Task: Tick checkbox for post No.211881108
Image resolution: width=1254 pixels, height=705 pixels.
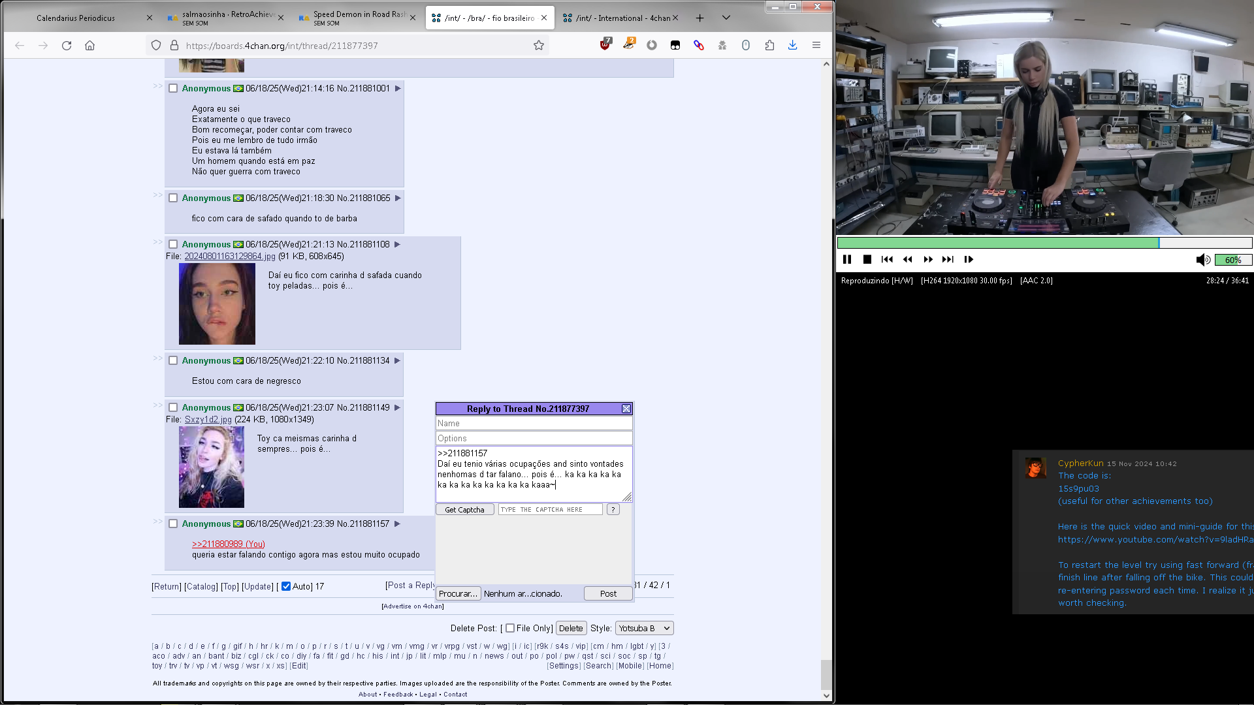Action: [173, 245]
